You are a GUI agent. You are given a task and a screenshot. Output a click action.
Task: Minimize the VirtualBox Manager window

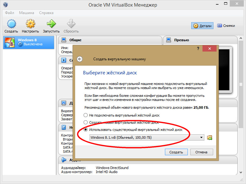217,4
